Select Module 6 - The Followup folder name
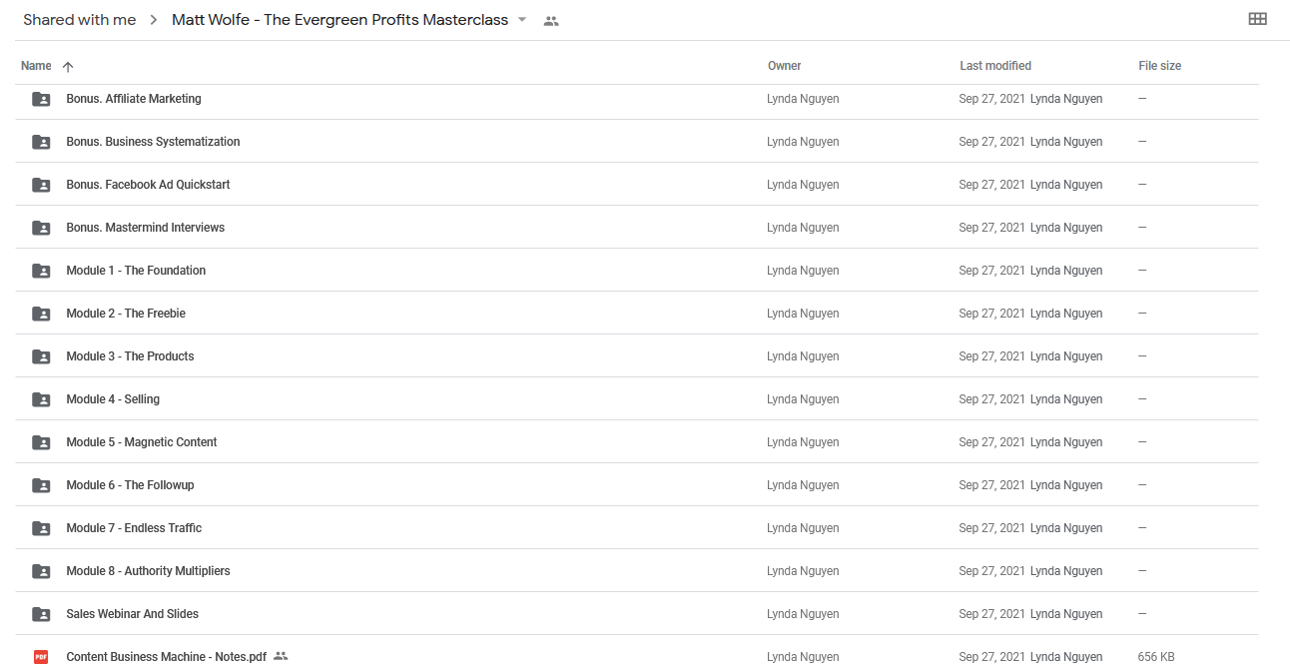This screenshot has width=1290, height=669. pos(130,485)
